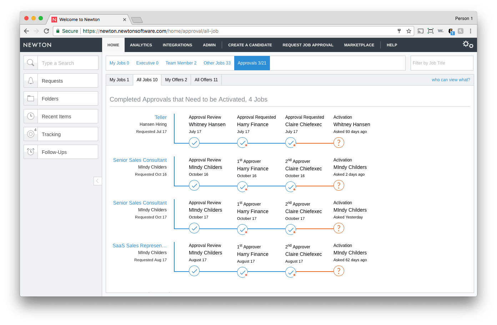The width and height of the screenshot is (497, 325).
Task: Switch to the My Offers 2 tab
Action: tap(176, 79)
